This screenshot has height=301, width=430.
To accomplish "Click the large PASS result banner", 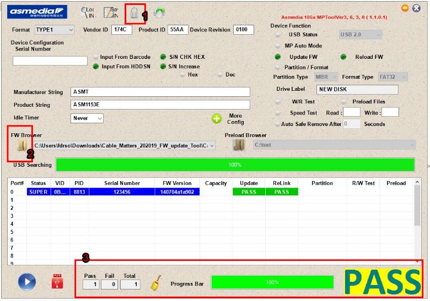I will pyautogui.click(x=383, y=282).
